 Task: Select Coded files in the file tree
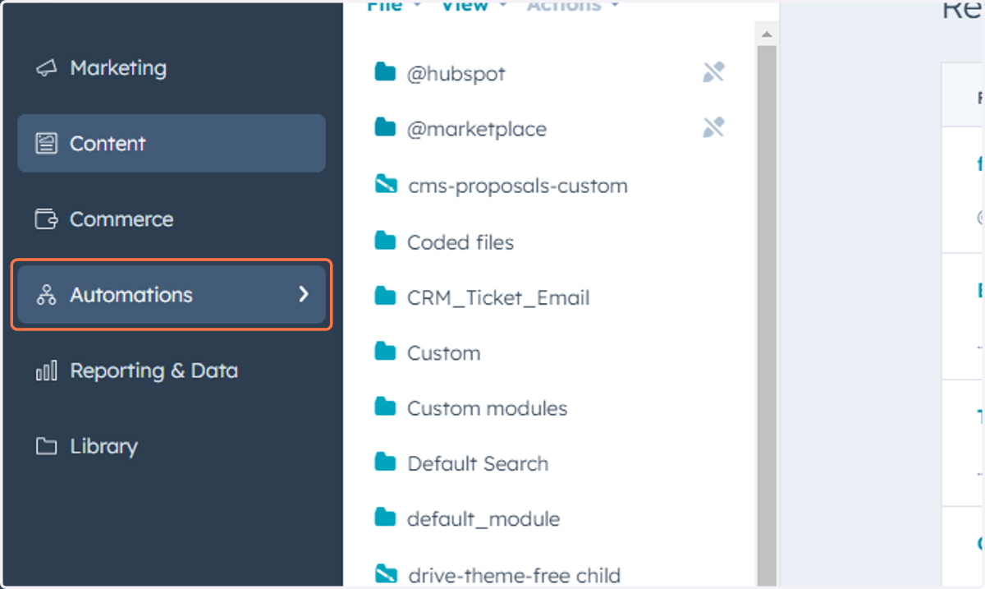tap(460, 242)
